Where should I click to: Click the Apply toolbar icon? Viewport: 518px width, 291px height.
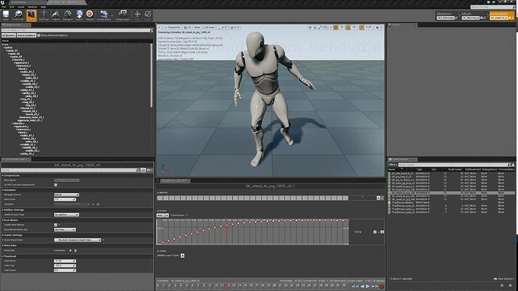point(148,15)
